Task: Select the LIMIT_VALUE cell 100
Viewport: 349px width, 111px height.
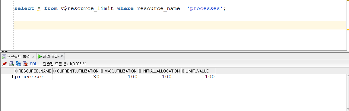Action: pos(198,77)
